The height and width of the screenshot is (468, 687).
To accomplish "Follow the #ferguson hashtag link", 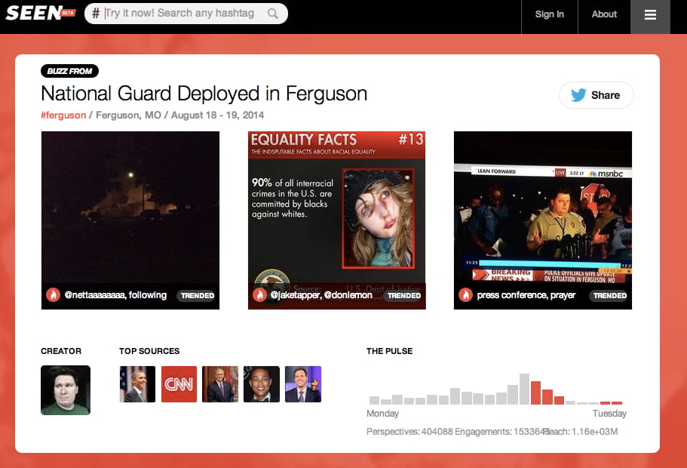I will coord(63,115).
